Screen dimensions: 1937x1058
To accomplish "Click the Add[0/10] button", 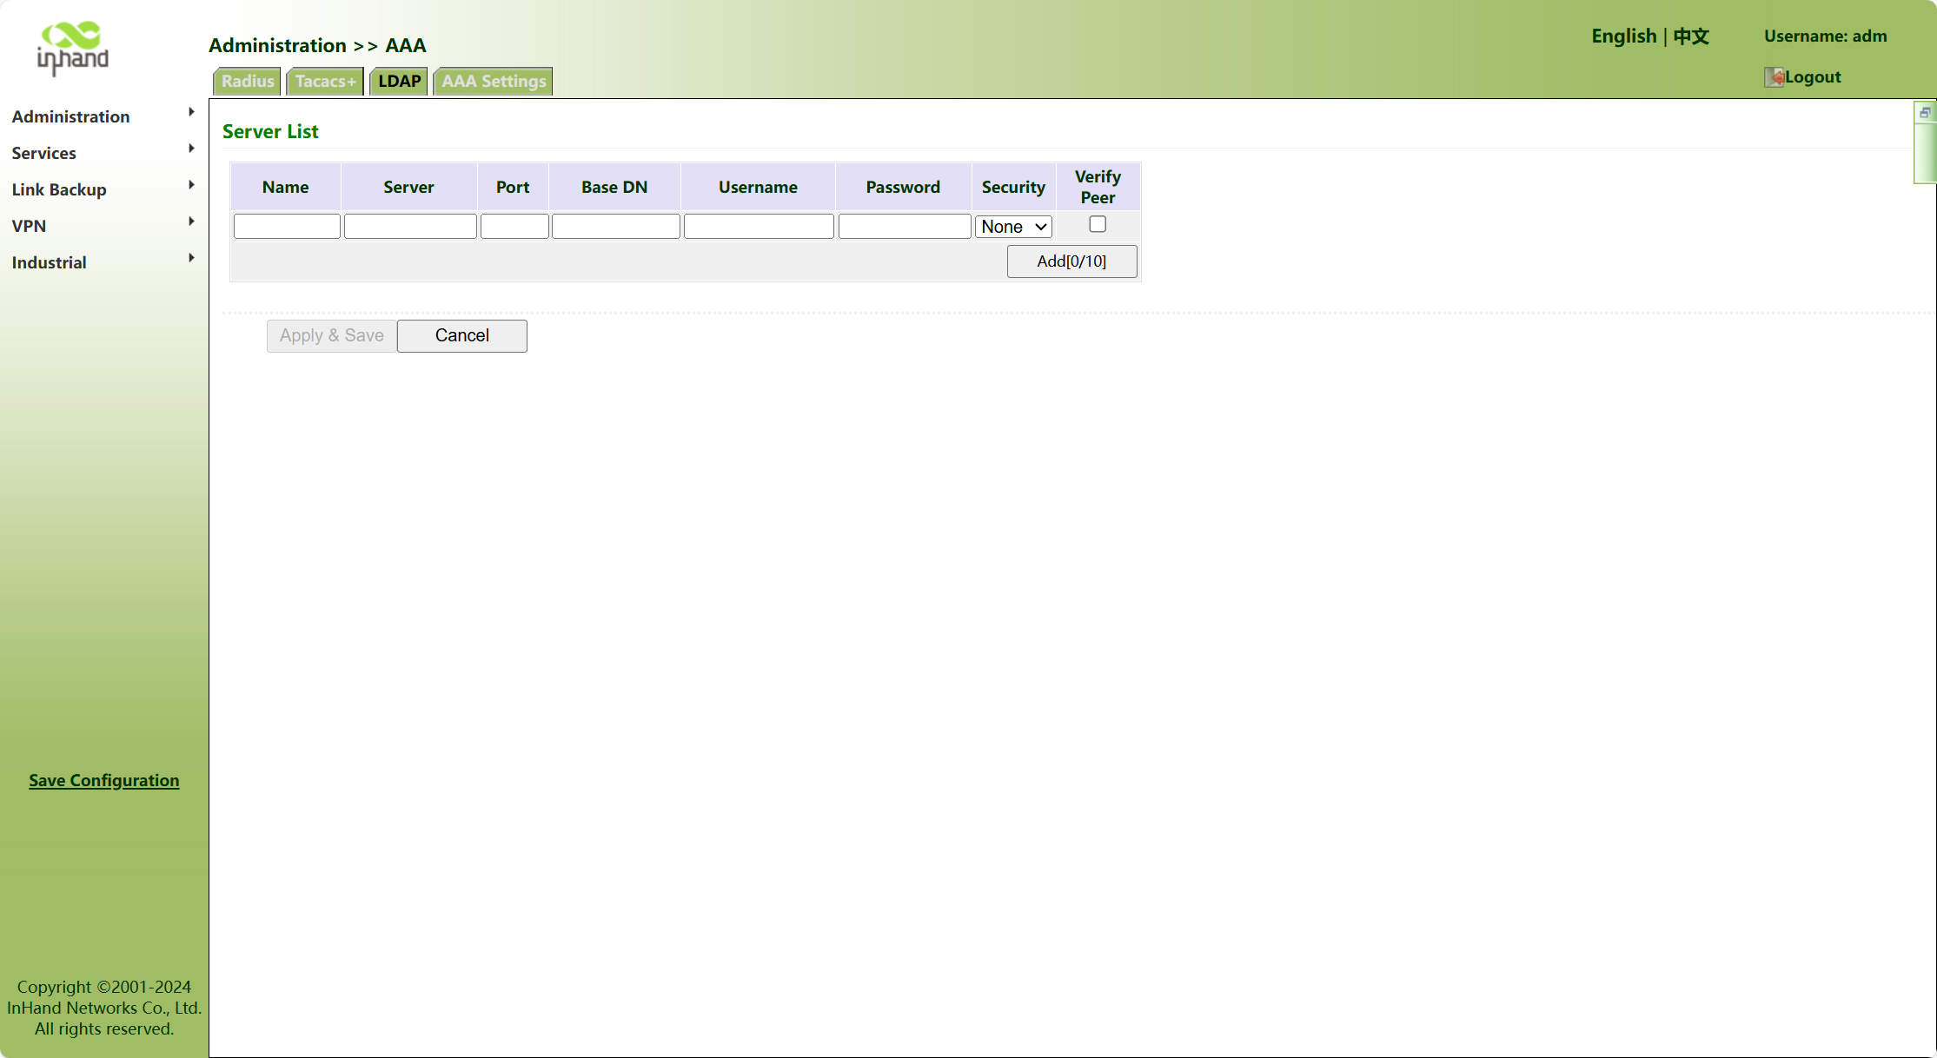I will tap(1071, 261).
